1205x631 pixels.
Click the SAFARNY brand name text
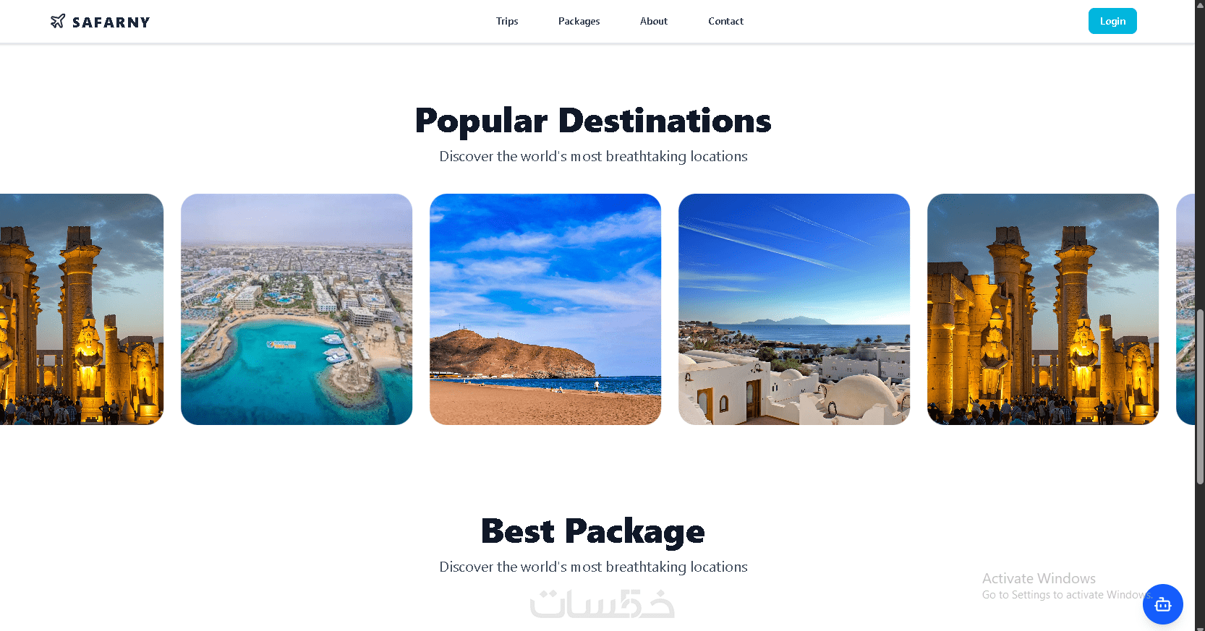click(111, 22)
